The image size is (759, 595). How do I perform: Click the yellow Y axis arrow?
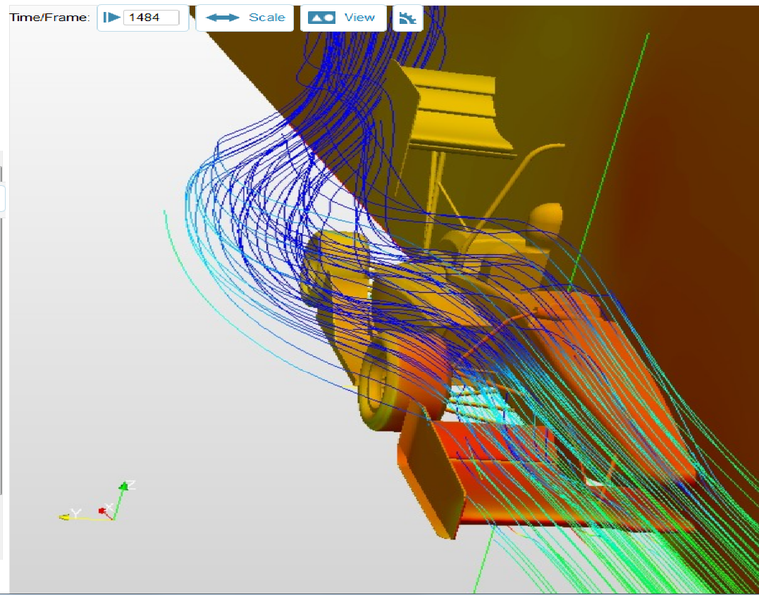tap(65, 517)
